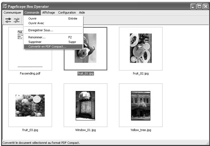The height and width of the screenshot is (146, 210).
Task: Click the fruit_03.jpg file name
Action: click(x=30, y=130)
